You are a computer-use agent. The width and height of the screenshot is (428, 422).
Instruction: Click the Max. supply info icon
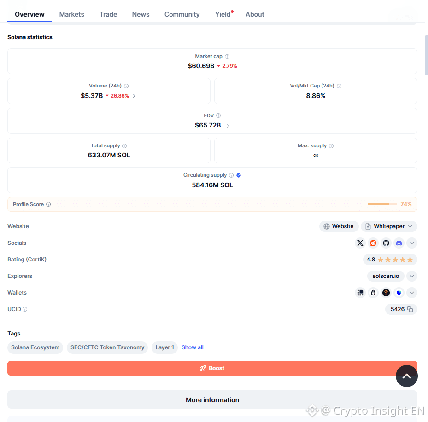tap(331, 146)
